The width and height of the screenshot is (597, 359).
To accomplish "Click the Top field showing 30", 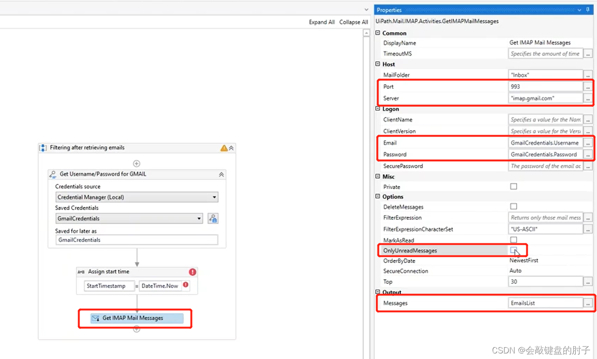I will tap(545, 281).
